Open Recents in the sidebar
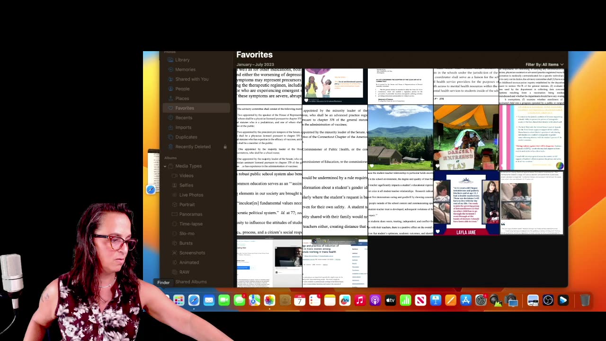 (184, 117)
